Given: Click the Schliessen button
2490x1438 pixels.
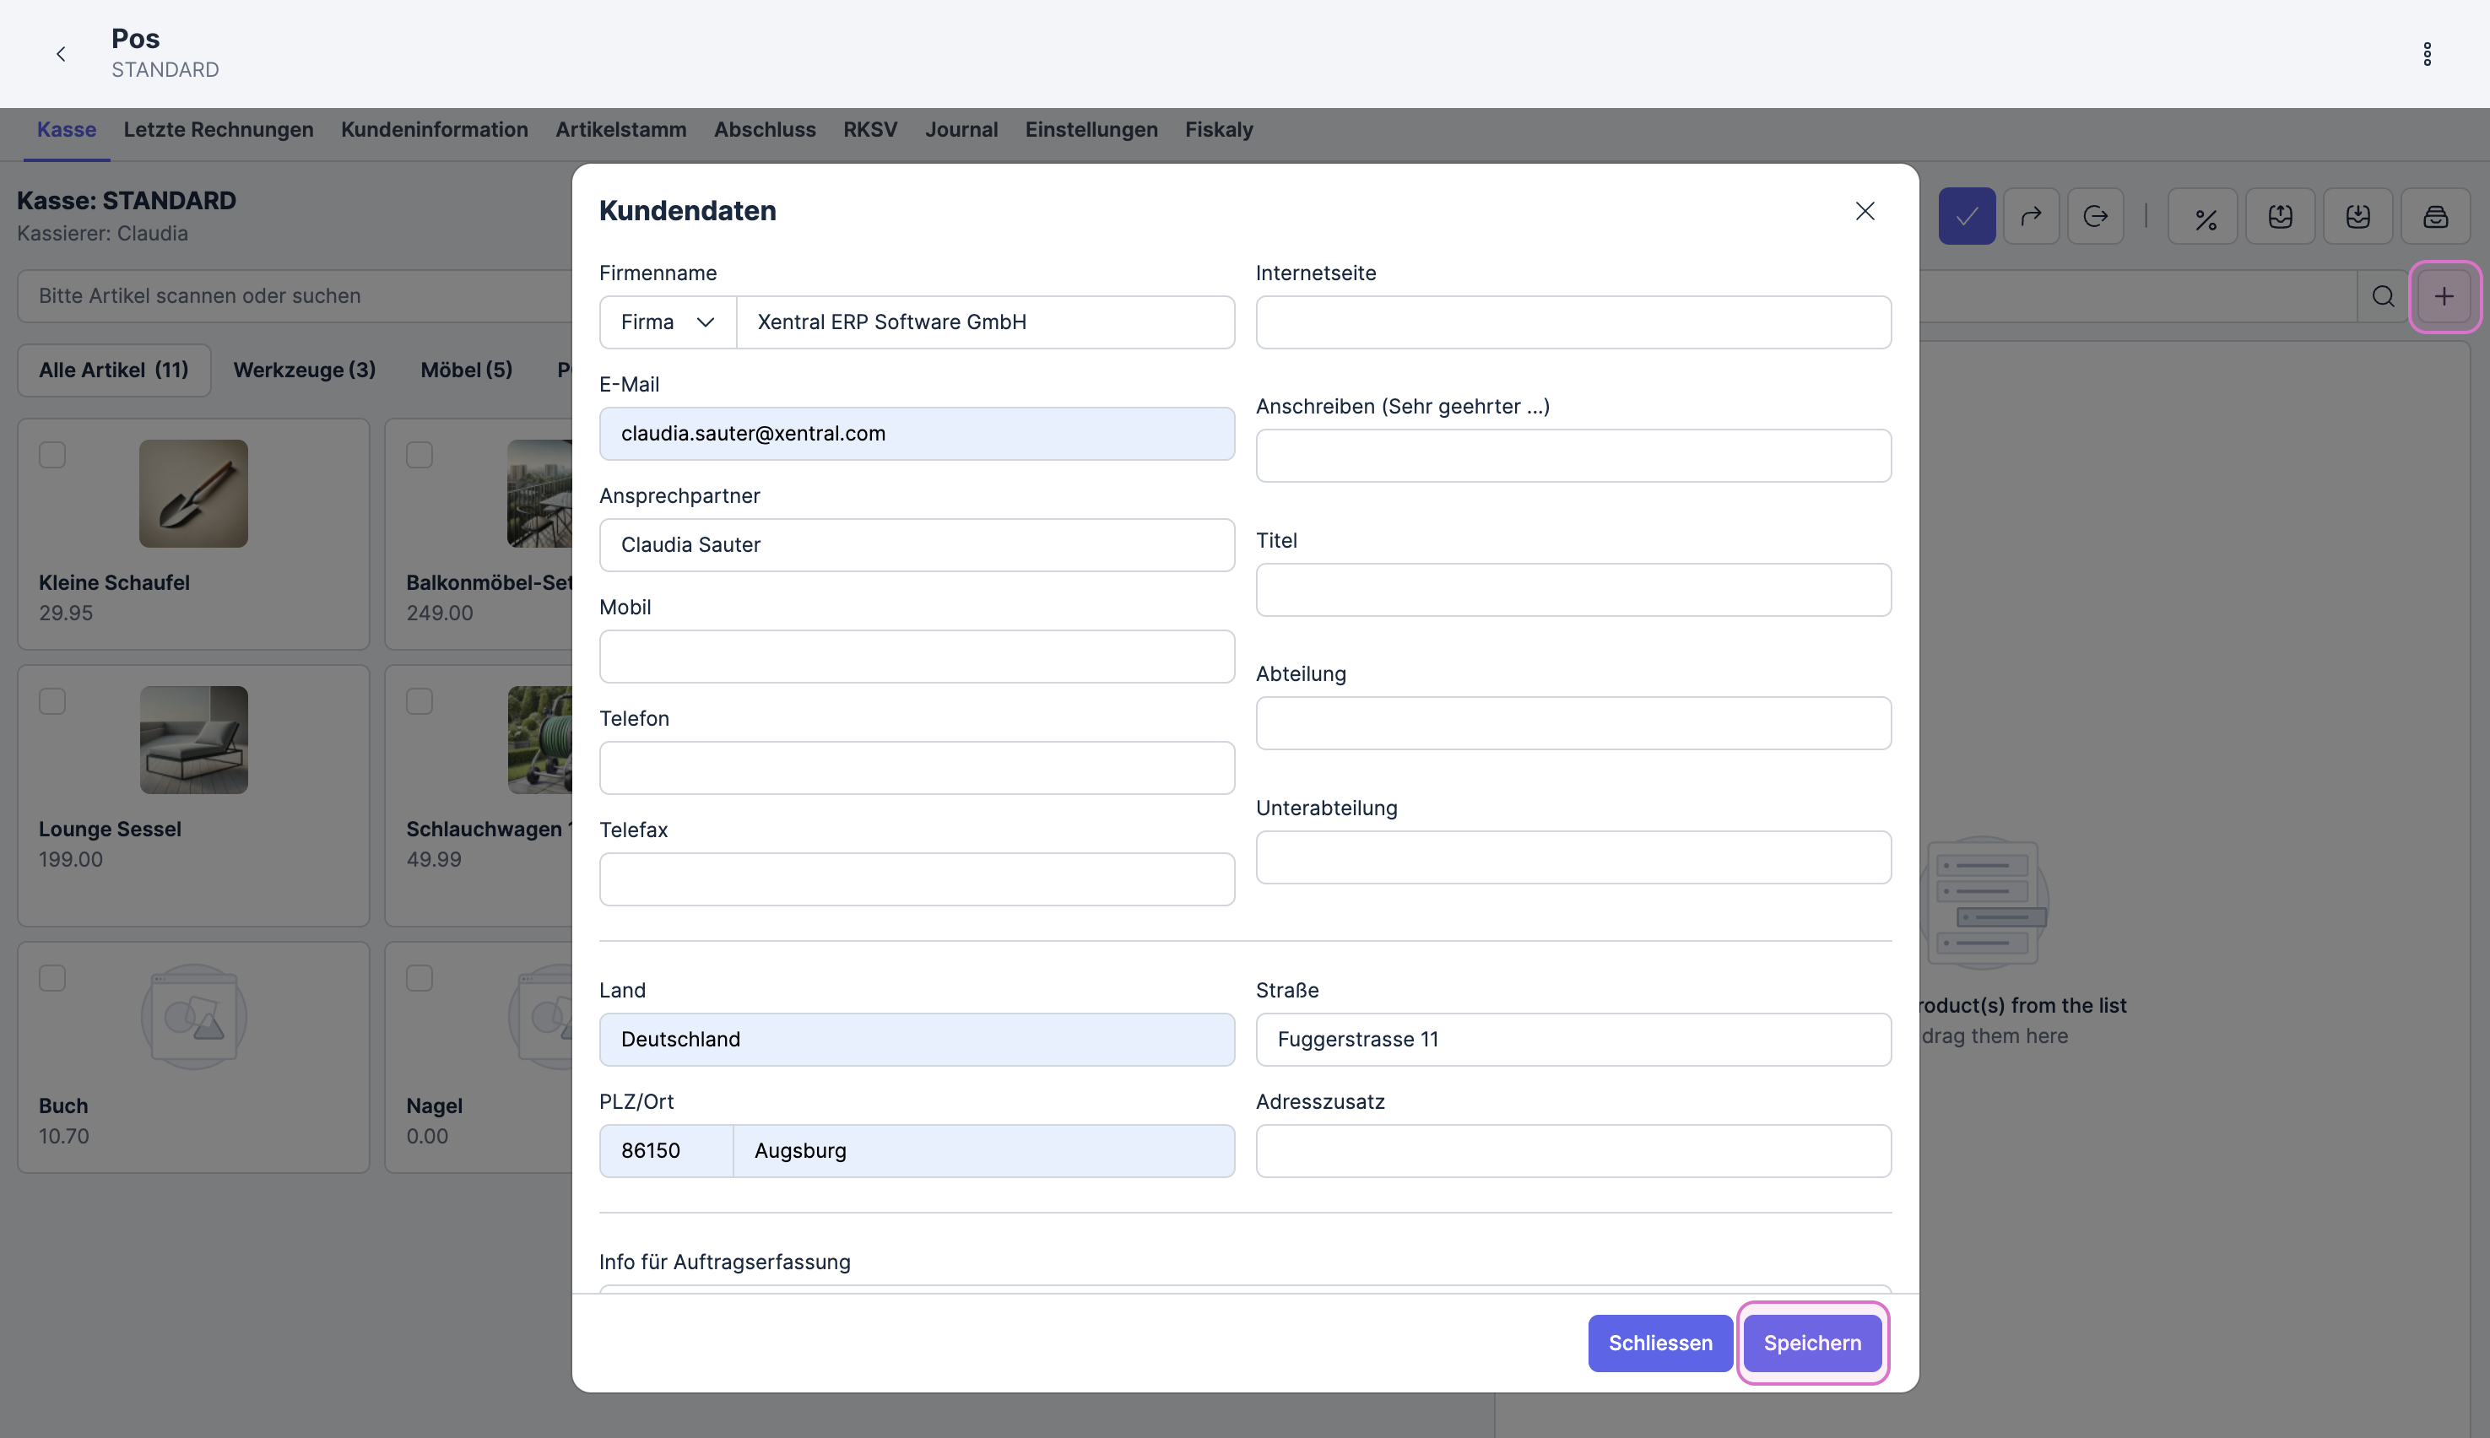Looking at the screenshot, I should tap(1659, 1343).
